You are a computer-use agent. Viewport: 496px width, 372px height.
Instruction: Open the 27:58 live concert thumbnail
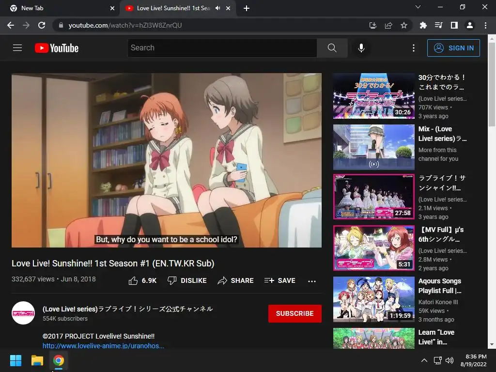coord(374,197)
